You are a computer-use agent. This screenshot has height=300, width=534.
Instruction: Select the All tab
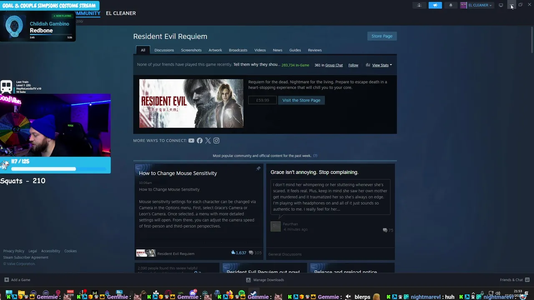tap(143, 50)
